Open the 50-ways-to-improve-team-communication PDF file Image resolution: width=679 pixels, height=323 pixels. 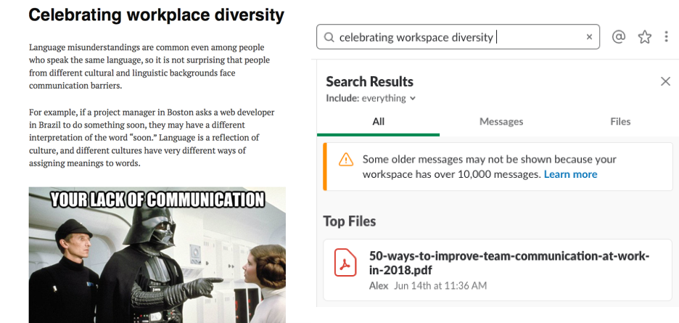[498, 270]
